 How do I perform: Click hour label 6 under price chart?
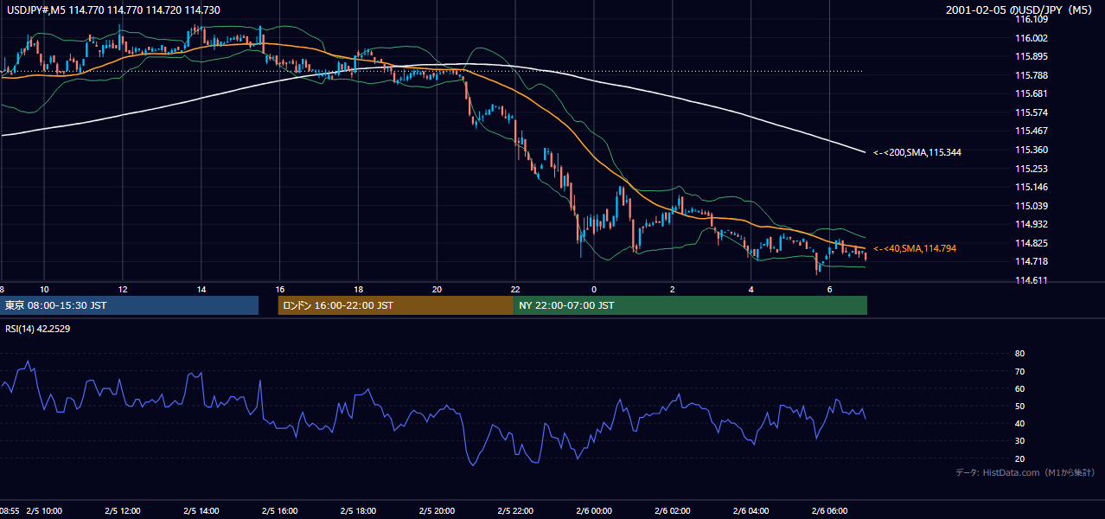(x=830, y=289)
